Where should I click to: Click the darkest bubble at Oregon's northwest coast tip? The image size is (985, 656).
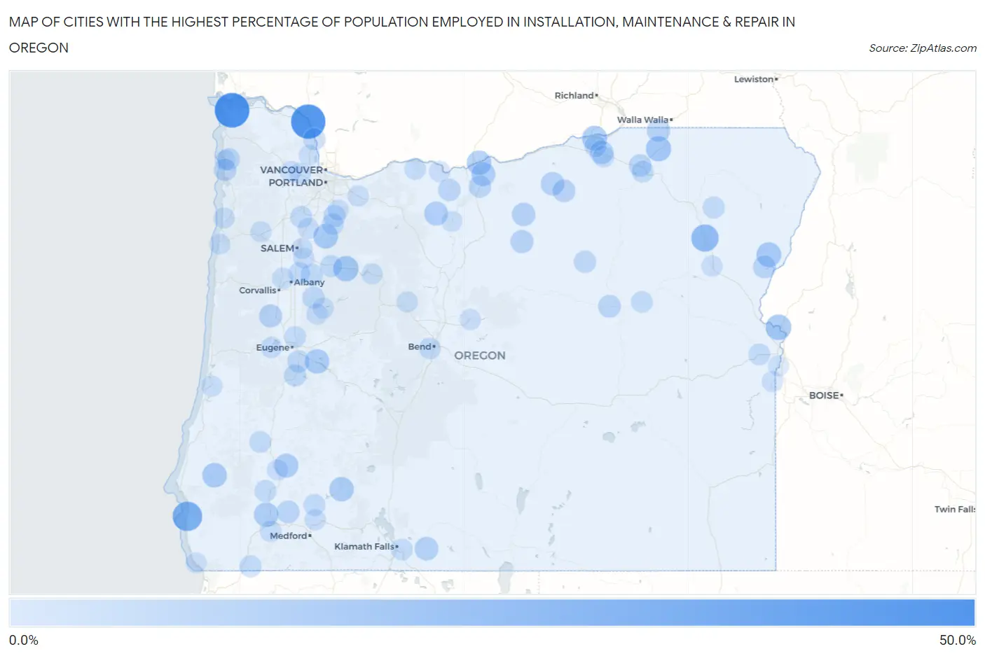coord(232,110)
